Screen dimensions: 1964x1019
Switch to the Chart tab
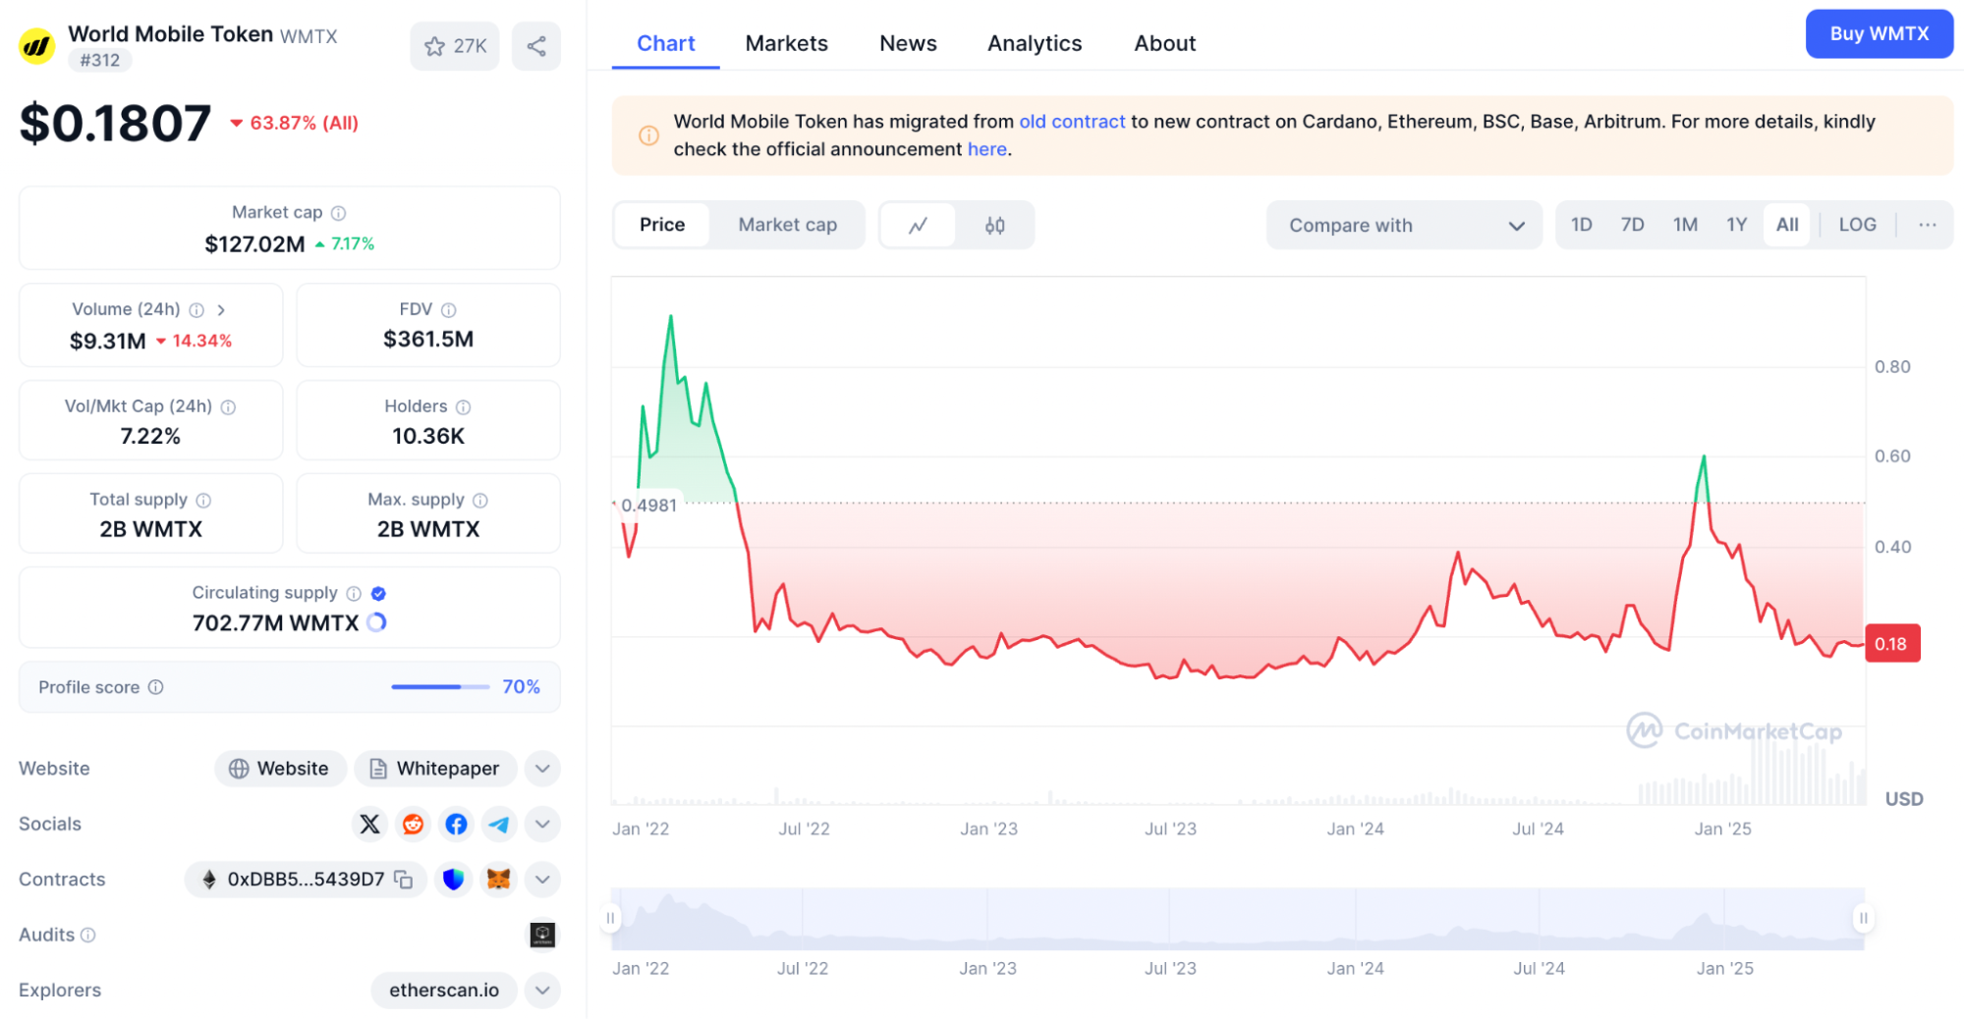tap(665, 43)
